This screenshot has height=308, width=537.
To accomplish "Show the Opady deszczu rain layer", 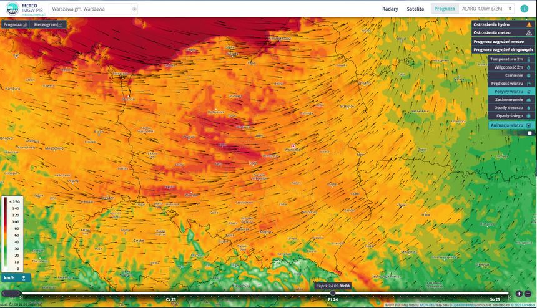I will (511, 108).
